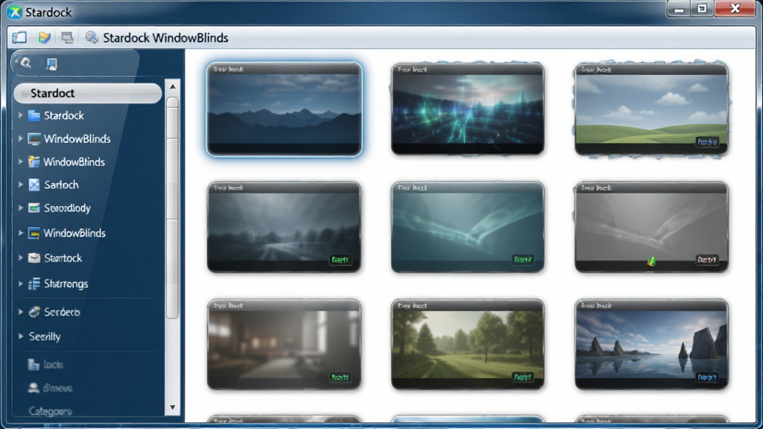Click the white box icon next to Startock
The height and width of the screenshot is (429, 763).
pos(34,258)
